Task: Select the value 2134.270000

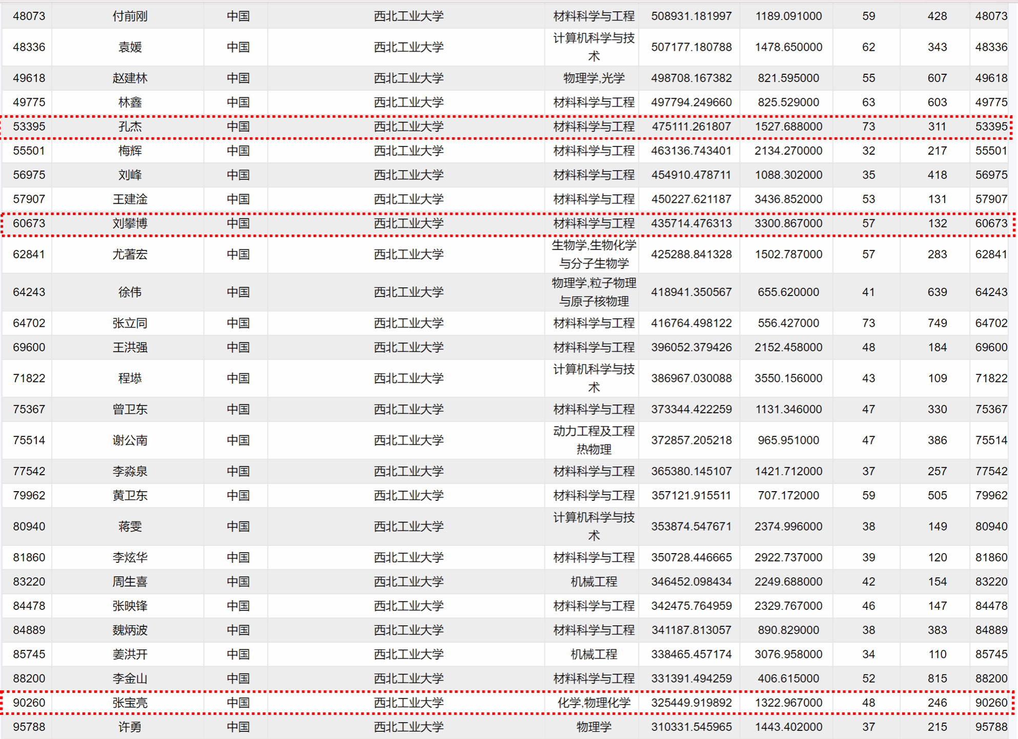Action: point(788,151)
